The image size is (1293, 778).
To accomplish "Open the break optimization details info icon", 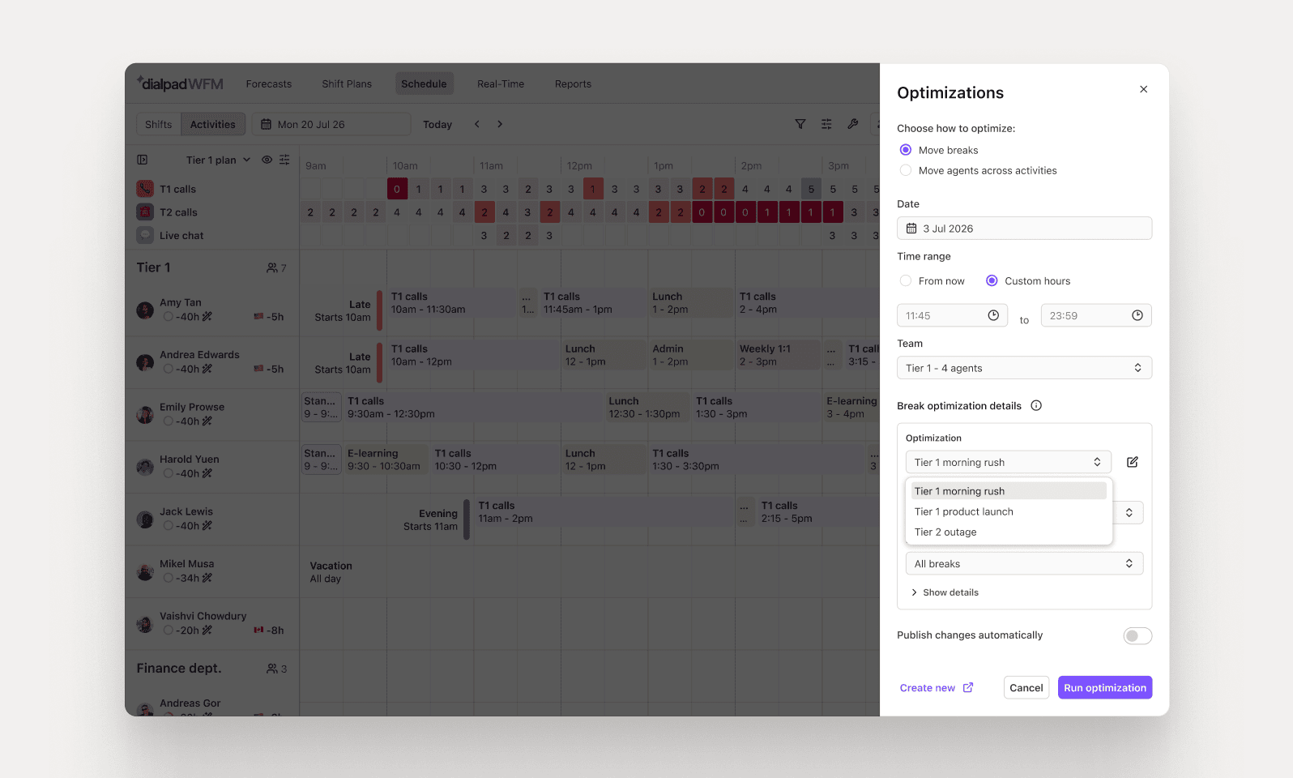I will pos(1036,406).
